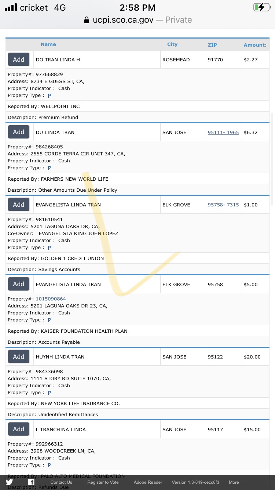Image resolution: width=275 pixels, height=490 pixels.
Task: Add the DU LINDA TRAN property
Action: point(19,132)
